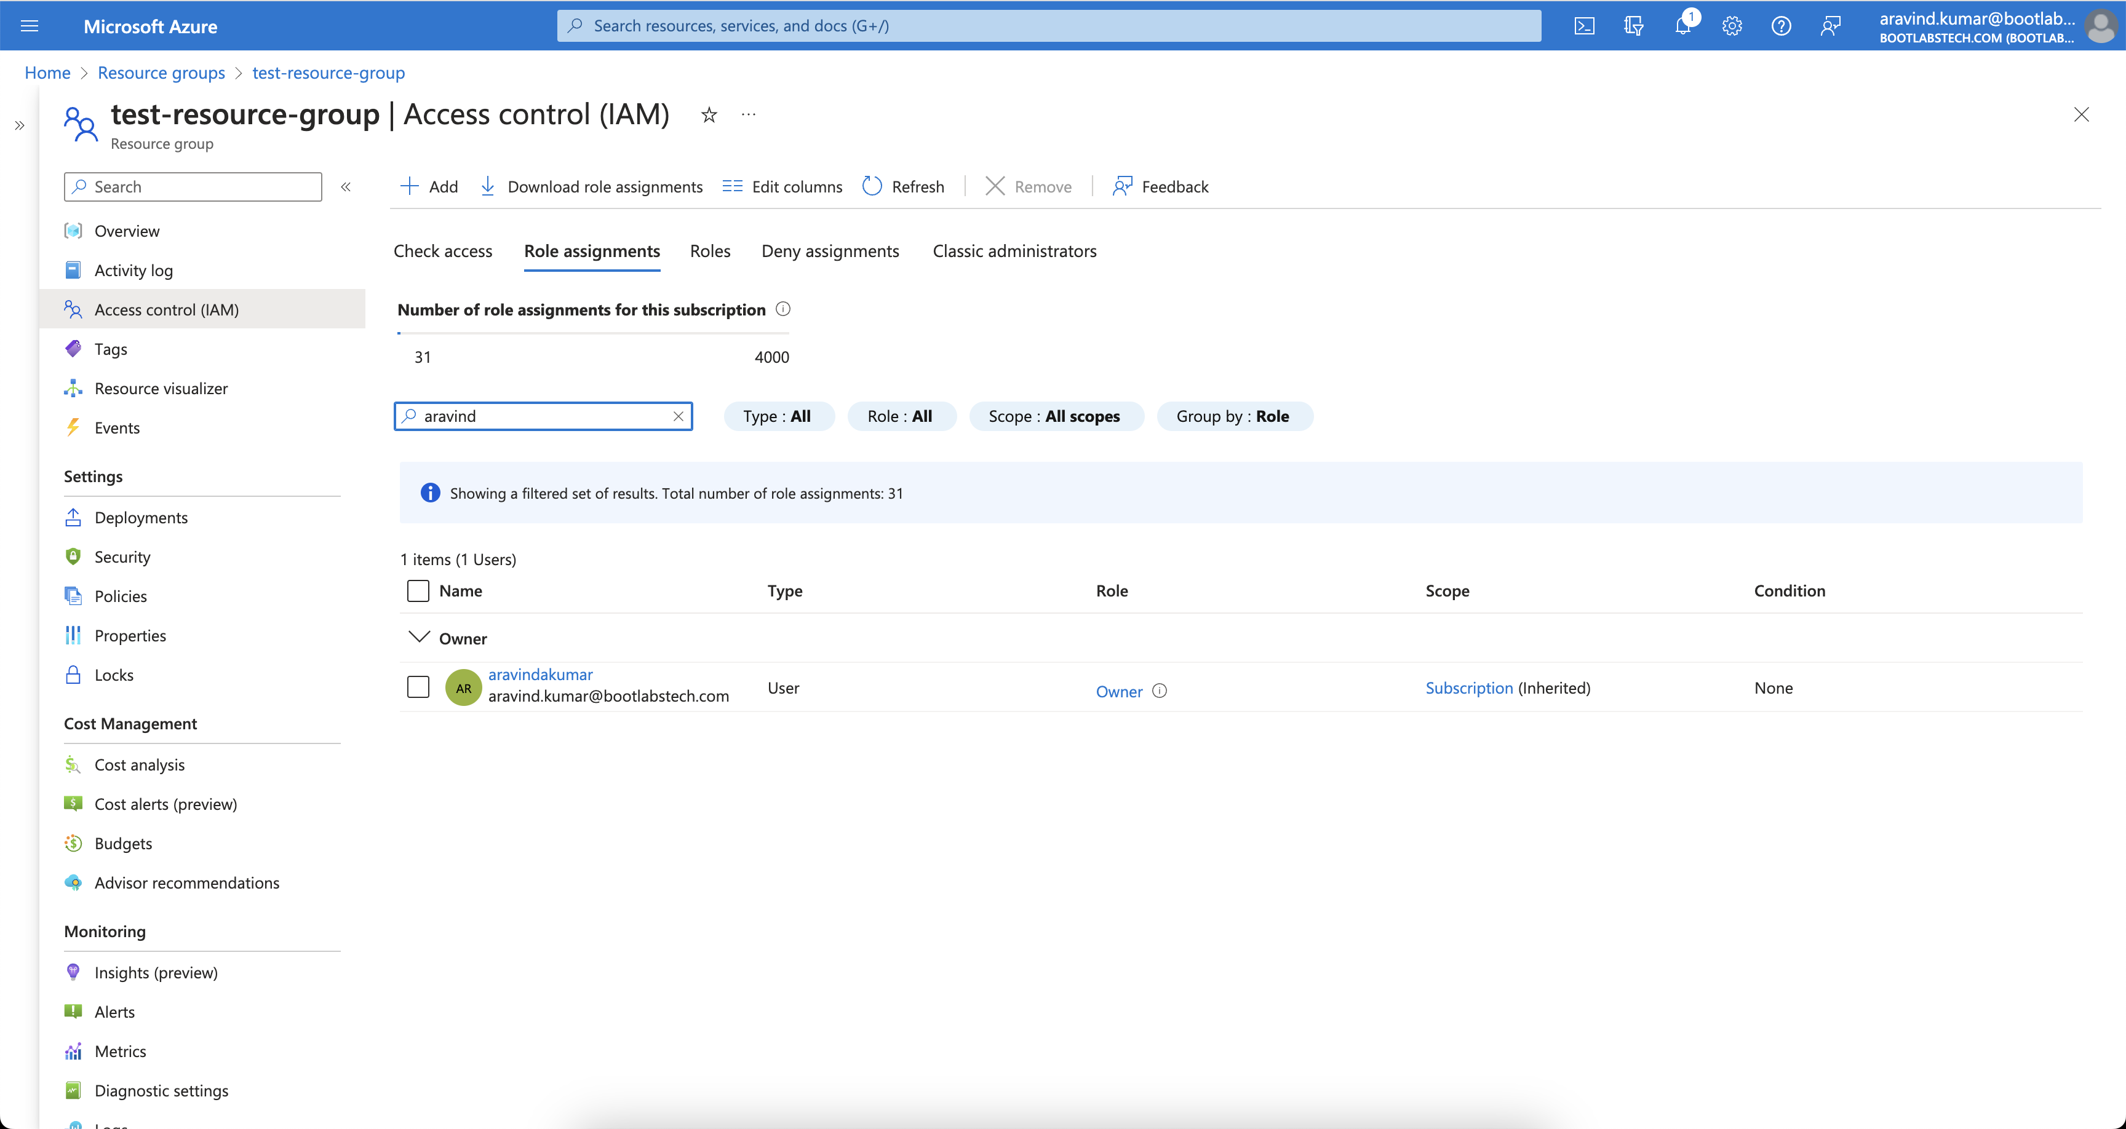Click the Help question mark icon
2126x1129 pixels.
click(1780, 25)
